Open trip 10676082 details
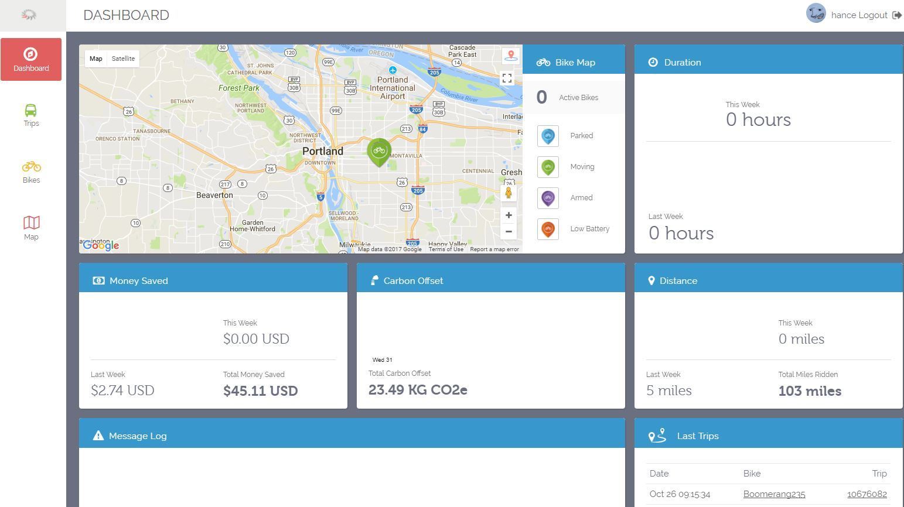This screenshot has width=904, height=507. coord(867,494)
